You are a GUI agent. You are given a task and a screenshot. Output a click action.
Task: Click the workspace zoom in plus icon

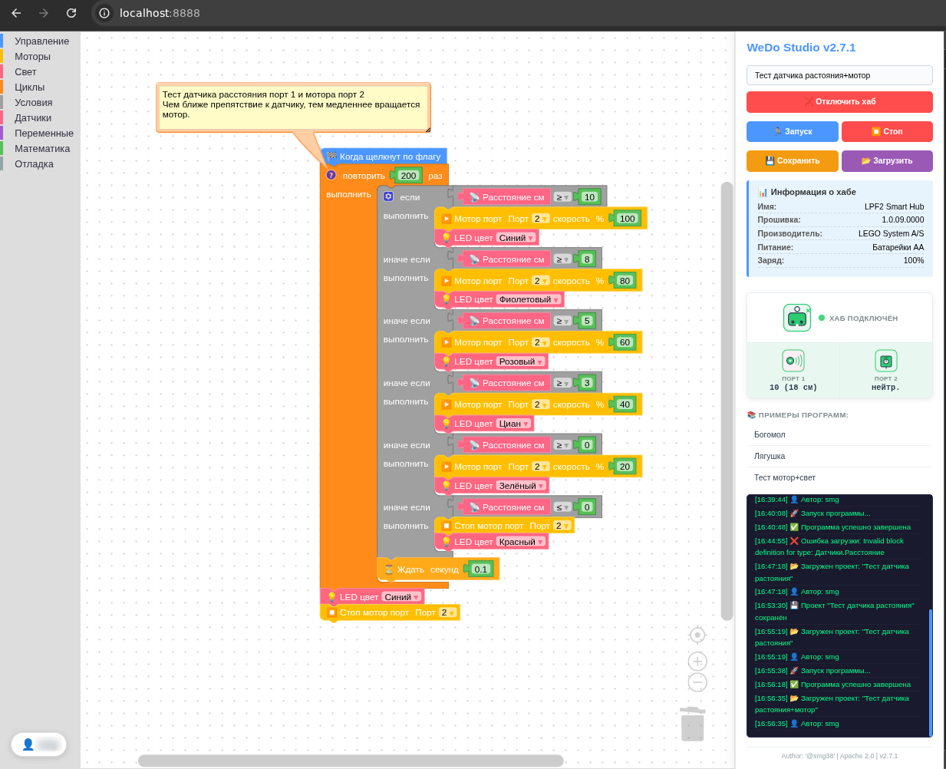pos(697,661)
